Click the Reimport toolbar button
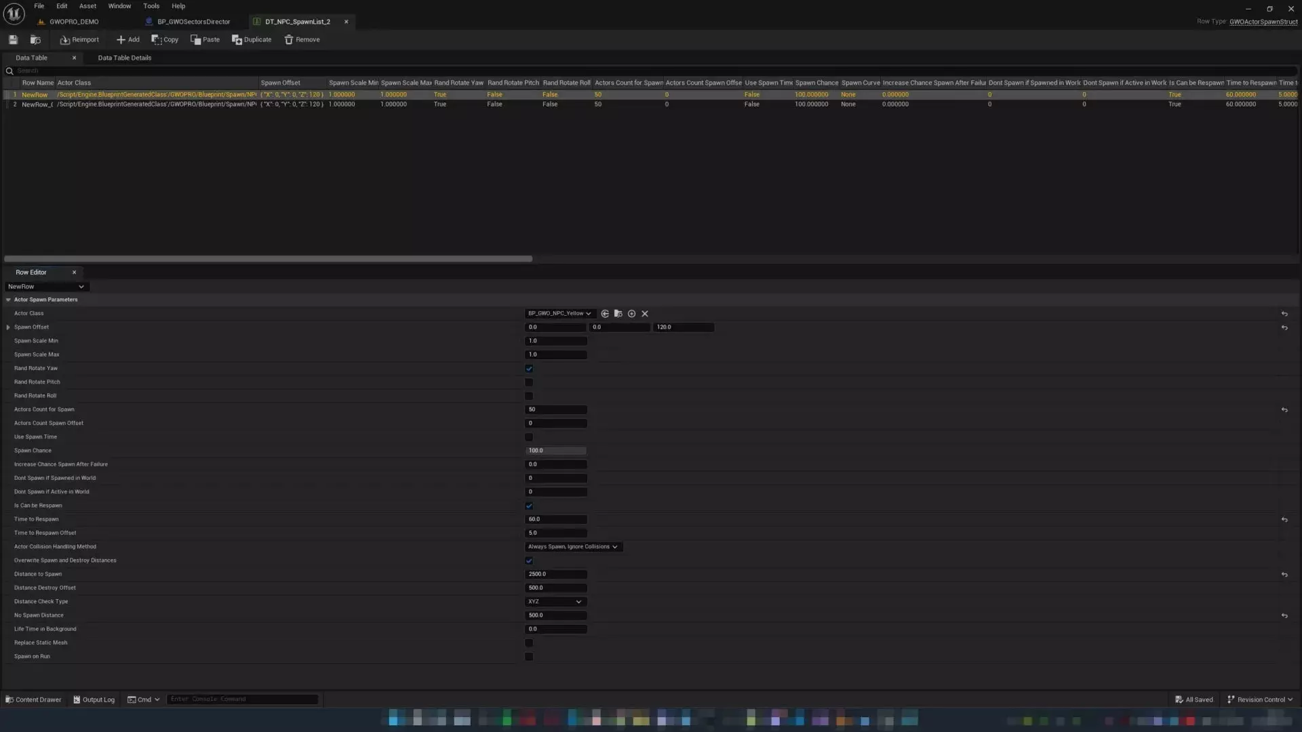This screenshot has width=1302, height=732. point(79,40)
